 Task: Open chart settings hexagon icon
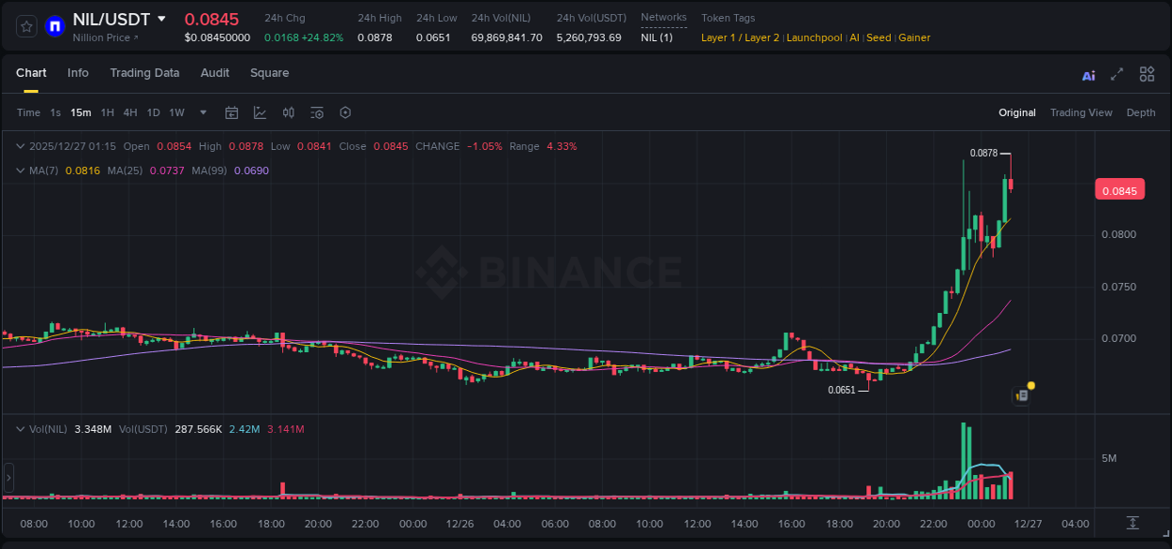pos(345,112)
